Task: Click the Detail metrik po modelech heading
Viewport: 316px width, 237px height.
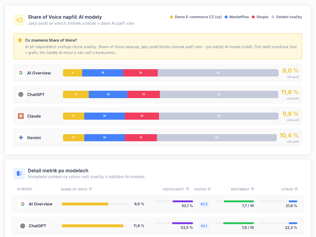Action: [58, 171]
